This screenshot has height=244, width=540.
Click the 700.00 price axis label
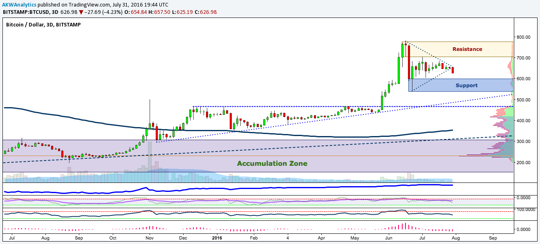coord(523,58)
